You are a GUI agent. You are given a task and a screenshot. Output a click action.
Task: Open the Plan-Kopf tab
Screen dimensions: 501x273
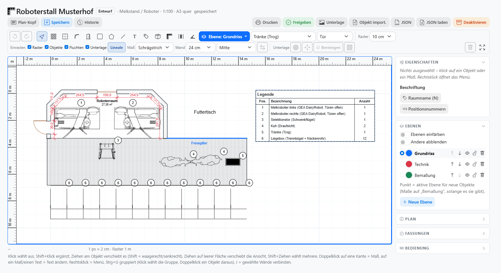pos(23,23)
